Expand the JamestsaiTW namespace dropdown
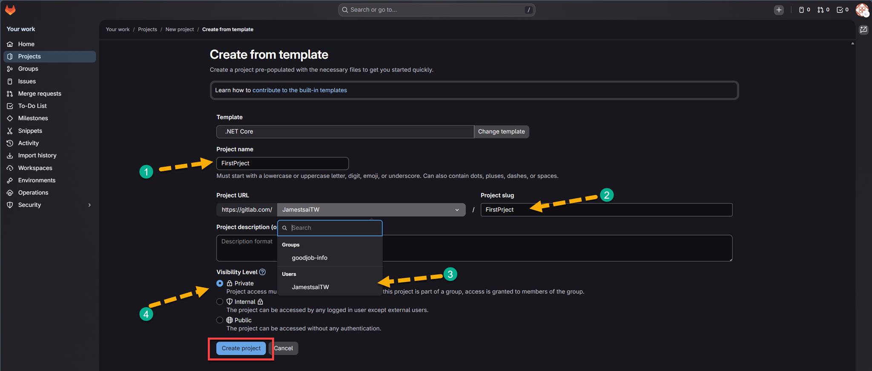The width and height of the screenshot is (872, 371). point(371,210)
